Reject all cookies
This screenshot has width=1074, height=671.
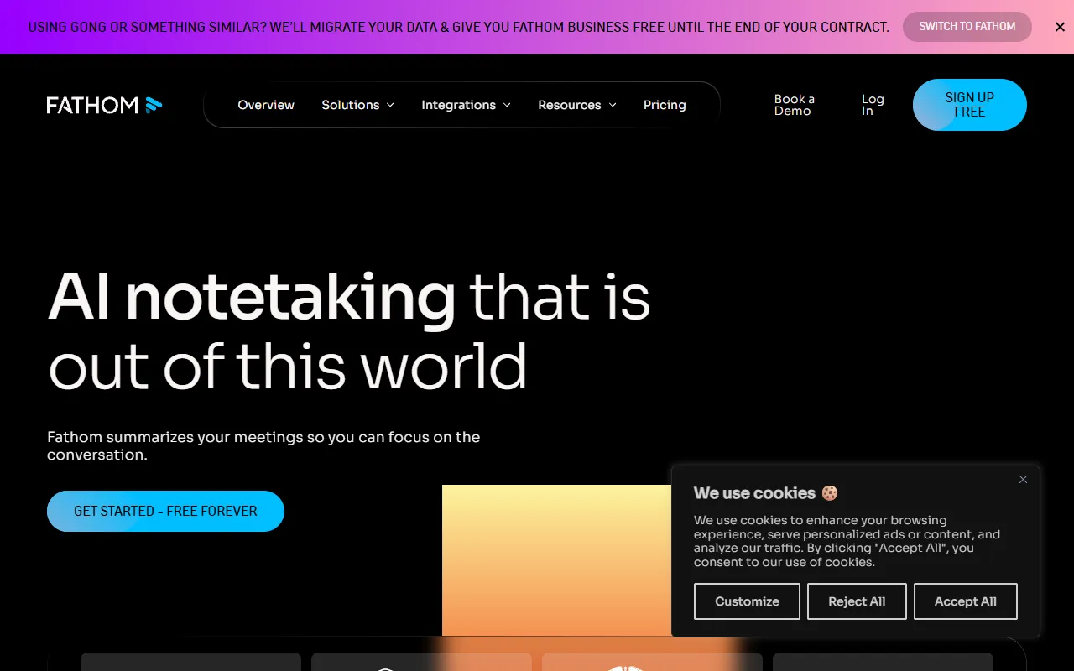tap(857, 601)
